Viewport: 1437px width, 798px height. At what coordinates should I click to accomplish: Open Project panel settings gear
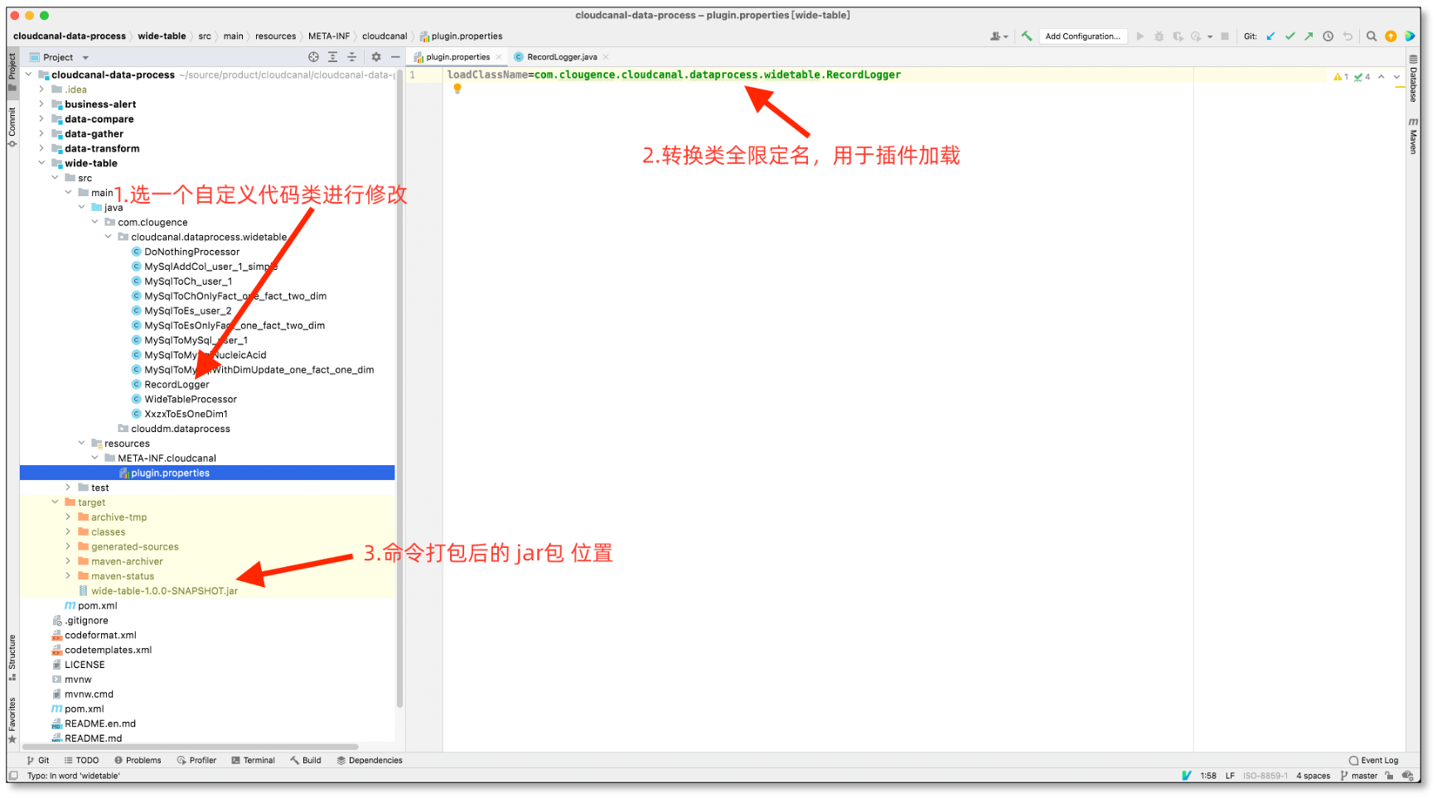(x=376, y=57)
